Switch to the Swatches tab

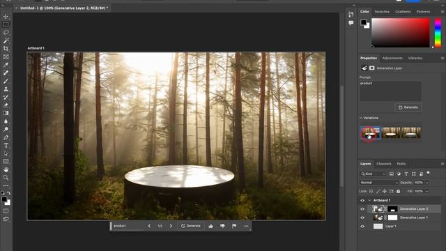pyautogui.click(x=382, y=12)
